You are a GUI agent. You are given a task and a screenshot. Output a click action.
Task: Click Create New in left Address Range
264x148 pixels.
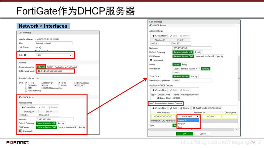[x=28, y=108]
